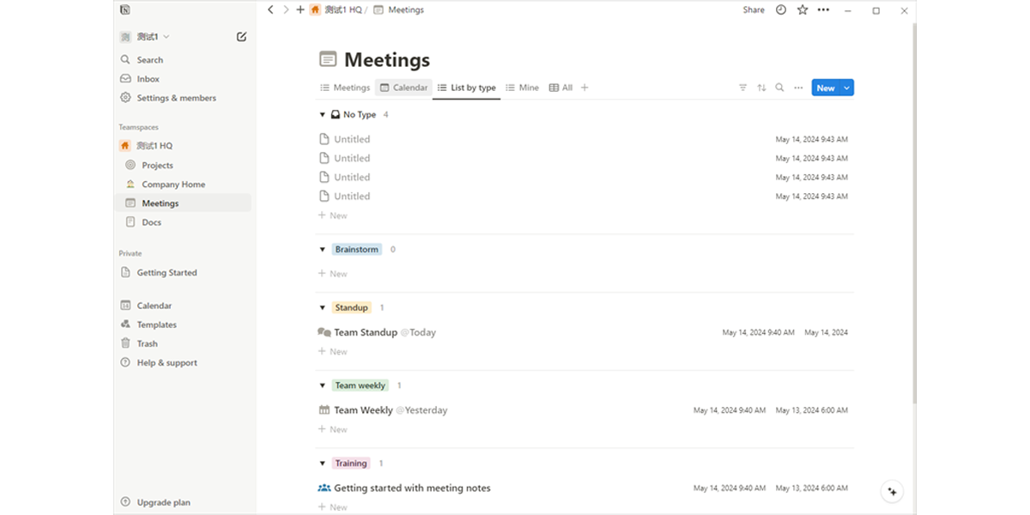Open Upgrade plan link in sidebar
This screenshot has height=515, width=1030.
(x=163, y=502)
